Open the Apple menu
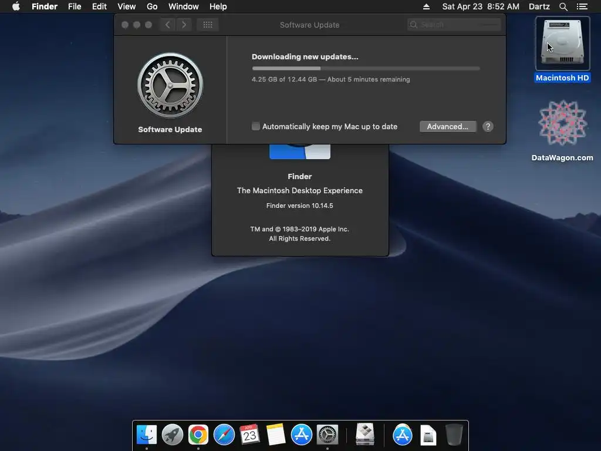Viewport: 601px width, 451px height. click(16, 6)
